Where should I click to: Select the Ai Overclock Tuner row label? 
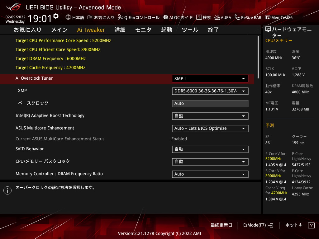(x=34, y=78)
